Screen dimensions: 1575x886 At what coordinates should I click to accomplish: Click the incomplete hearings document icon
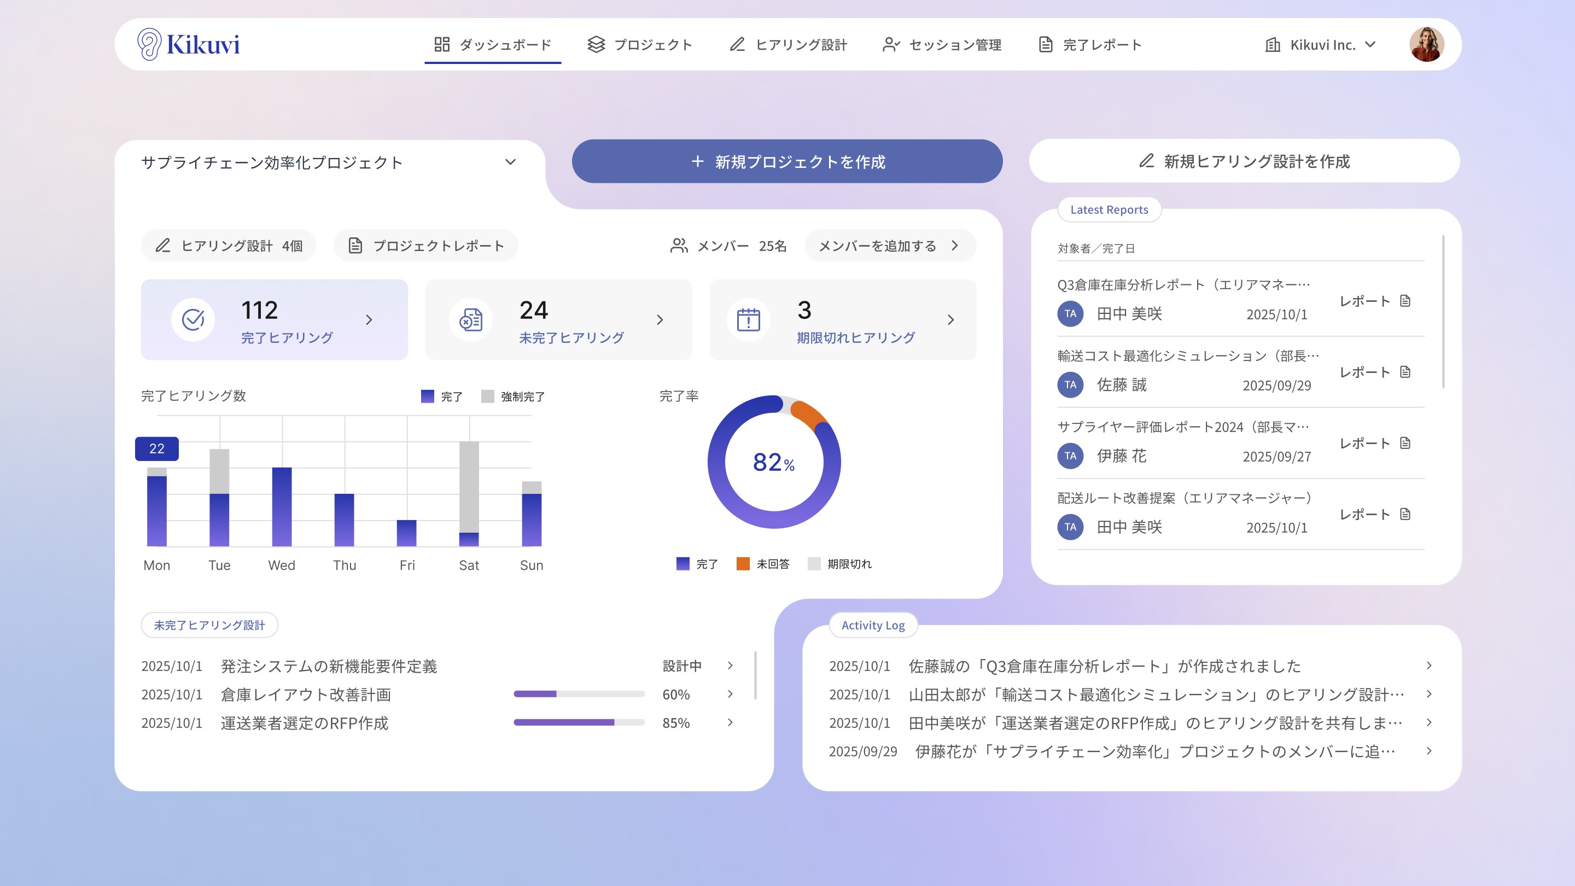tap(471, 319)
